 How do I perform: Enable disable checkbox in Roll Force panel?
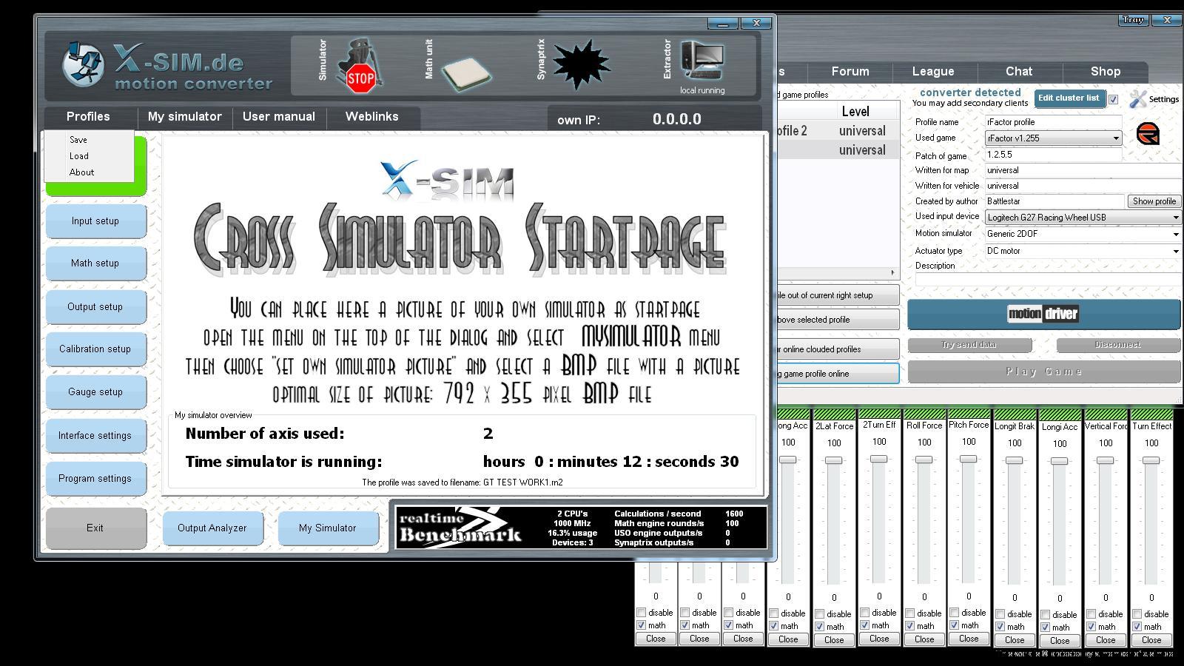click(x=909, y=613)
